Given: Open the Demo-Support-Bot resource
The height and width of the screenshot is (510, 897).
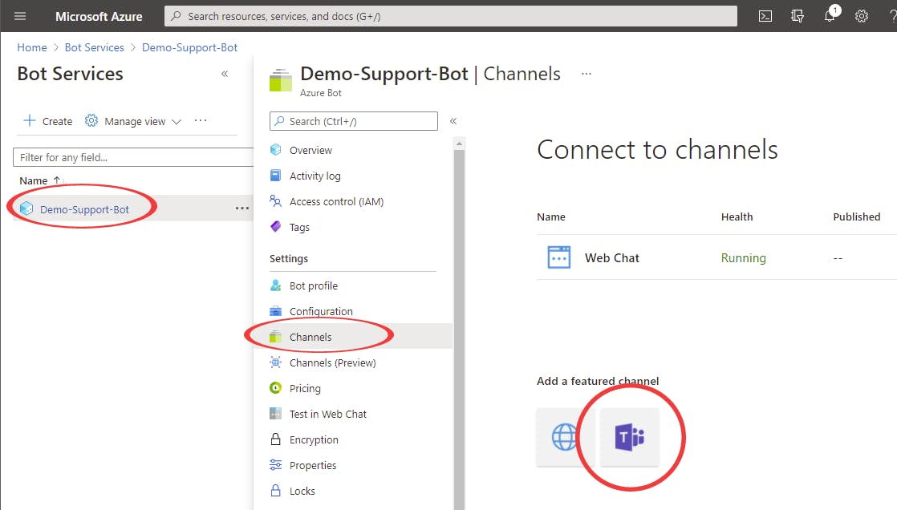Looking at the screenshot, I should [x=84, y=209].
